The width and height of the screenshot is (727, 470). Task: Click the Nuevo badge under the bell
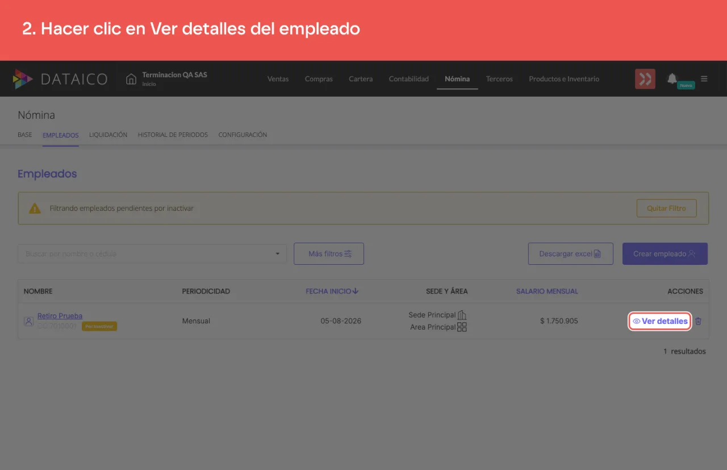point(686,85)
